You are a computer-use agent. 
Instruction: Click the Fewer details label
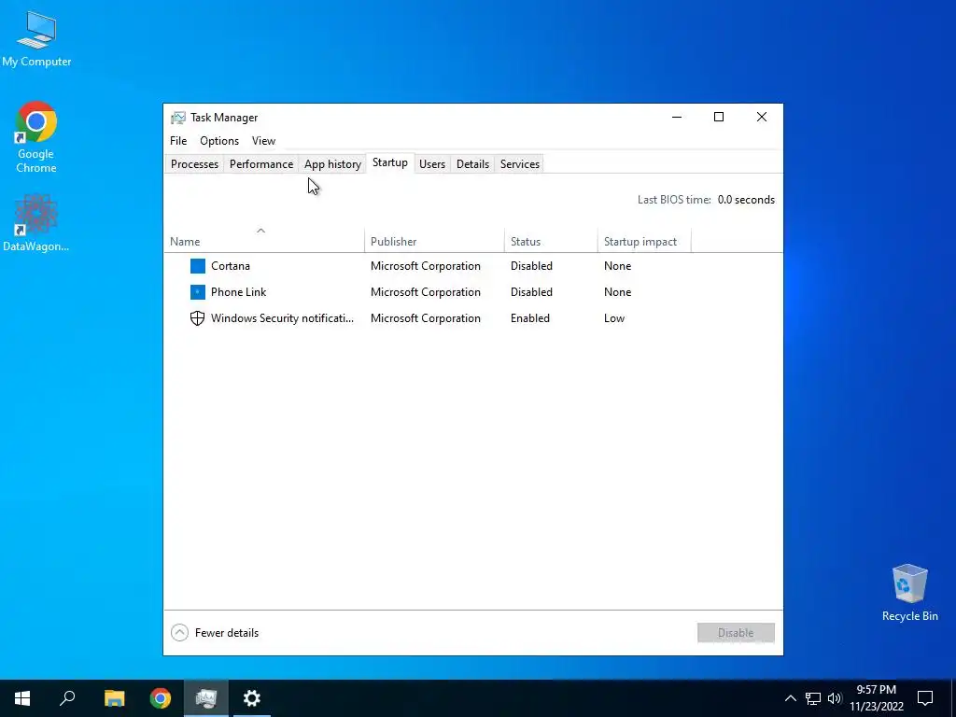227,633
